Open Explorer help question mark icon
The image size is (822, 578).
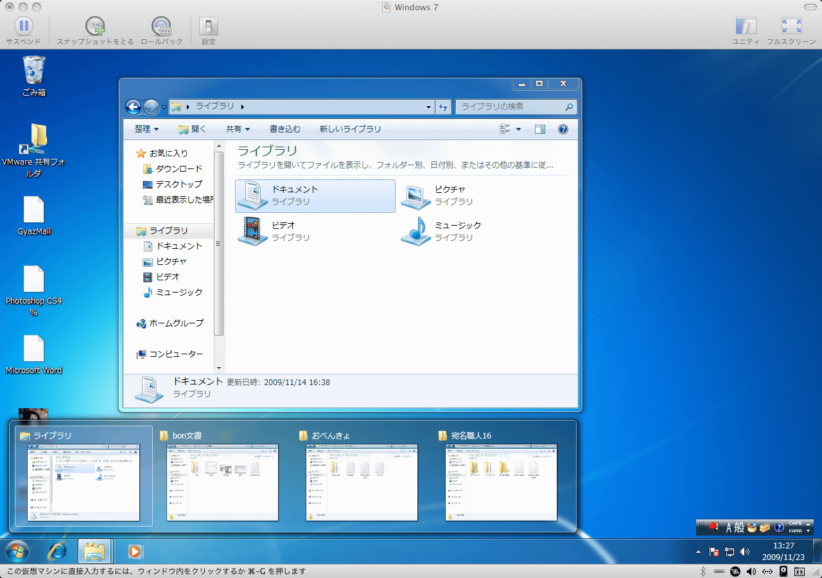pos(563,129)
